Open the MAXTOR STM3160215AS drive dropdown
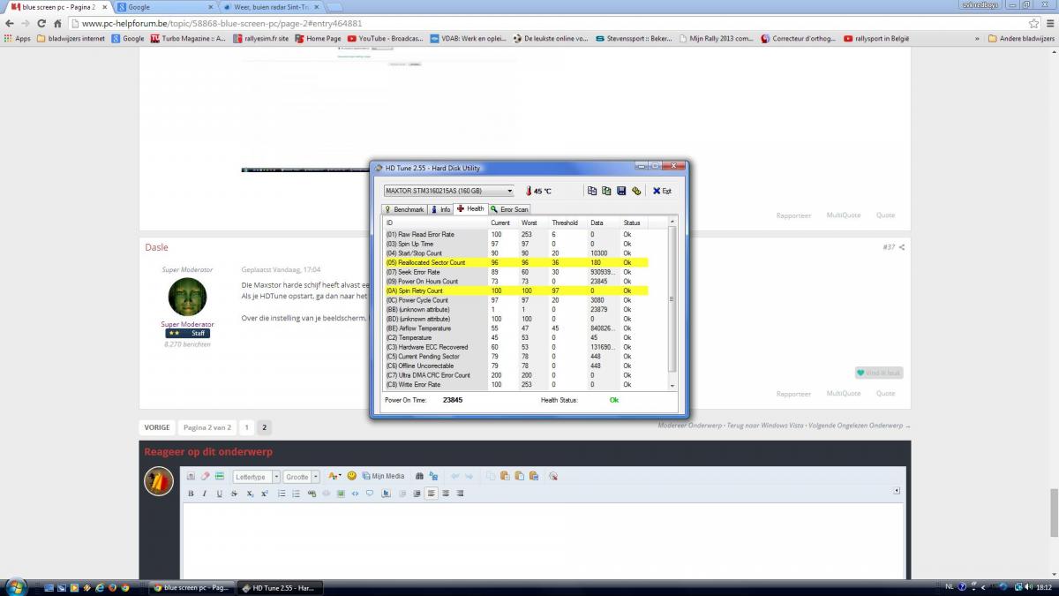Image resolution: width=1059 pixels, height=596 pixels. (x=448, y=191)
